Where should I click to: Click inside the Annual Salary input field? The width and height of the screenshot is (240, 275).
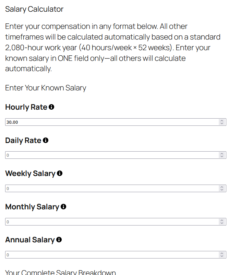(103, 255)
